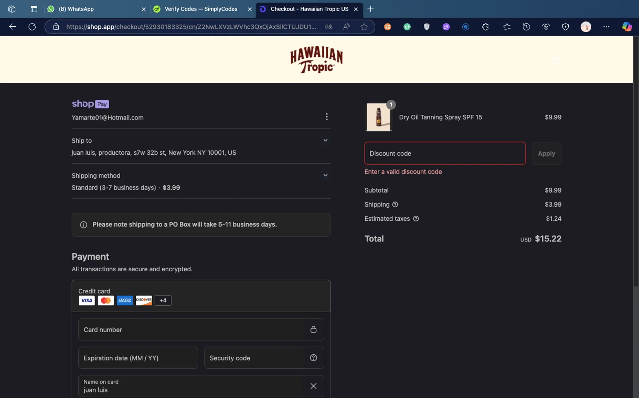Open the orange extension icon in the toolbar
This screenshot has width=639, height=398.
point(388,27)
